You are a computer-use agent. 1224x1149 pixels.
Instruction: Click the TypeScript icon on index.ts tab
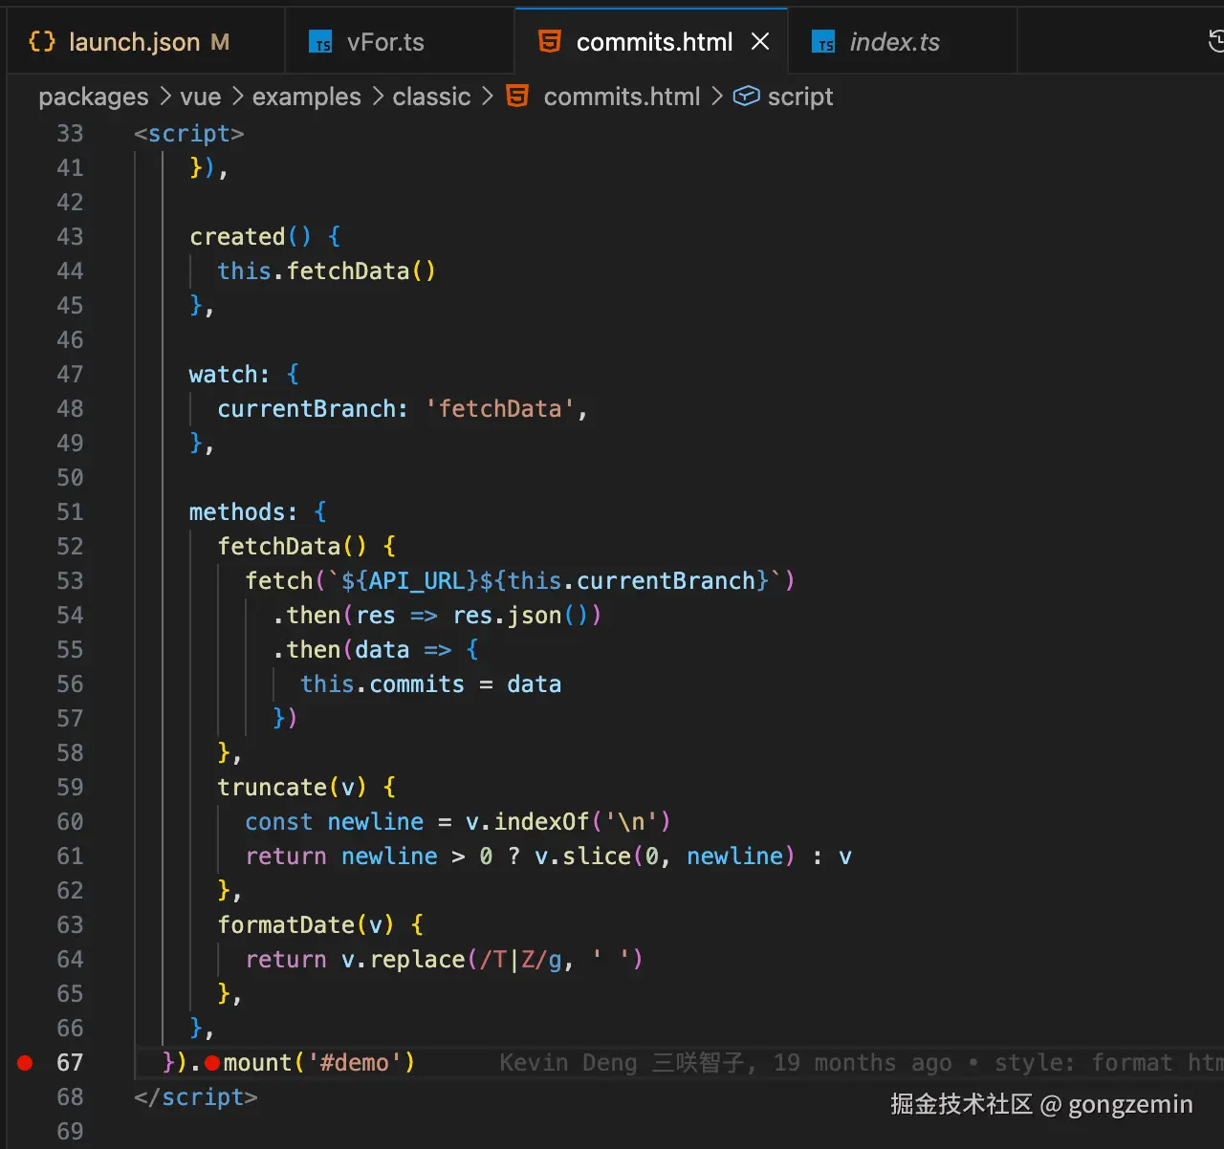(x=823, y=42)
